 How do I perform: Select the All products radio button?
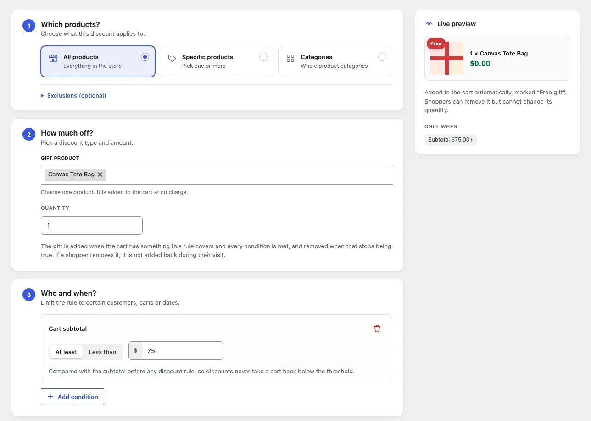pos(145,57)
